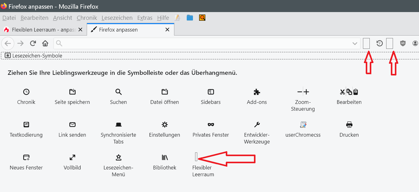Image resolution: width=419 pixels, height=192 pixels.
Task: Close the Firefox anpassen tab
Action: 168,30
